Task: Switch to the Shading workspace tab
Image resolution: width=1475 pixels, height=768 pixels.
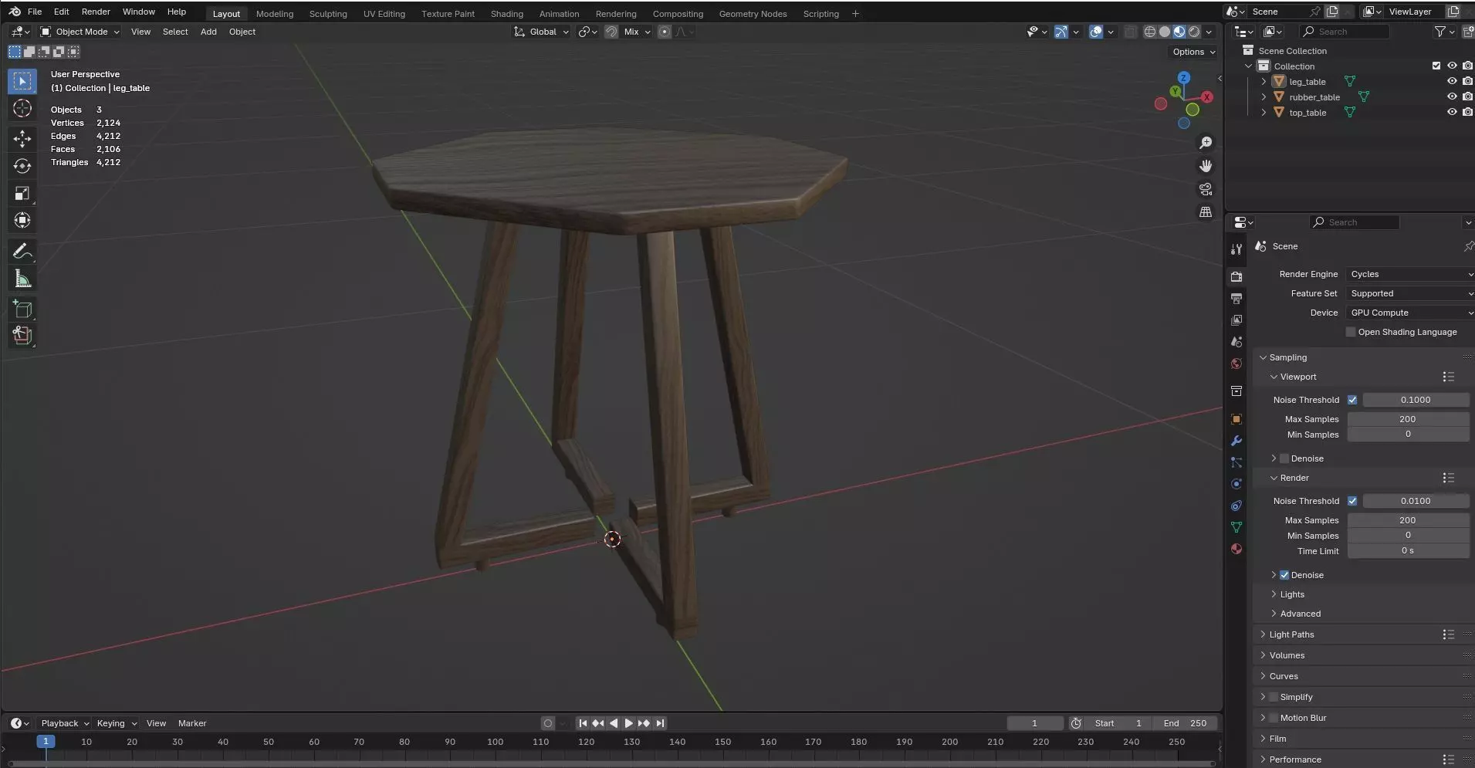Action: click(507, 14)
